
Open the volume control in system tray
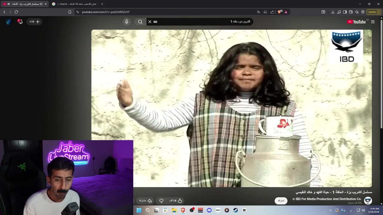(363, 210)
